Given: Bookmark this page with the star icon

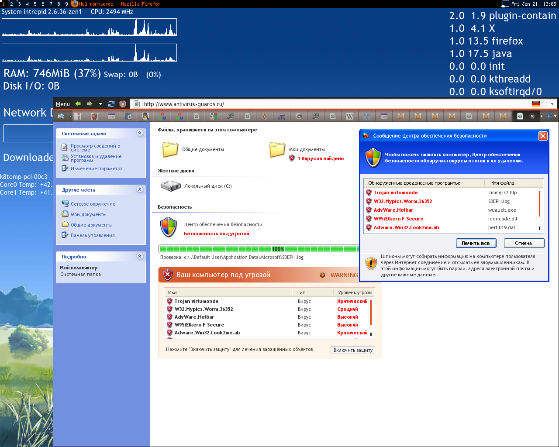Looking at the screenshot, I should pos(545,104).
